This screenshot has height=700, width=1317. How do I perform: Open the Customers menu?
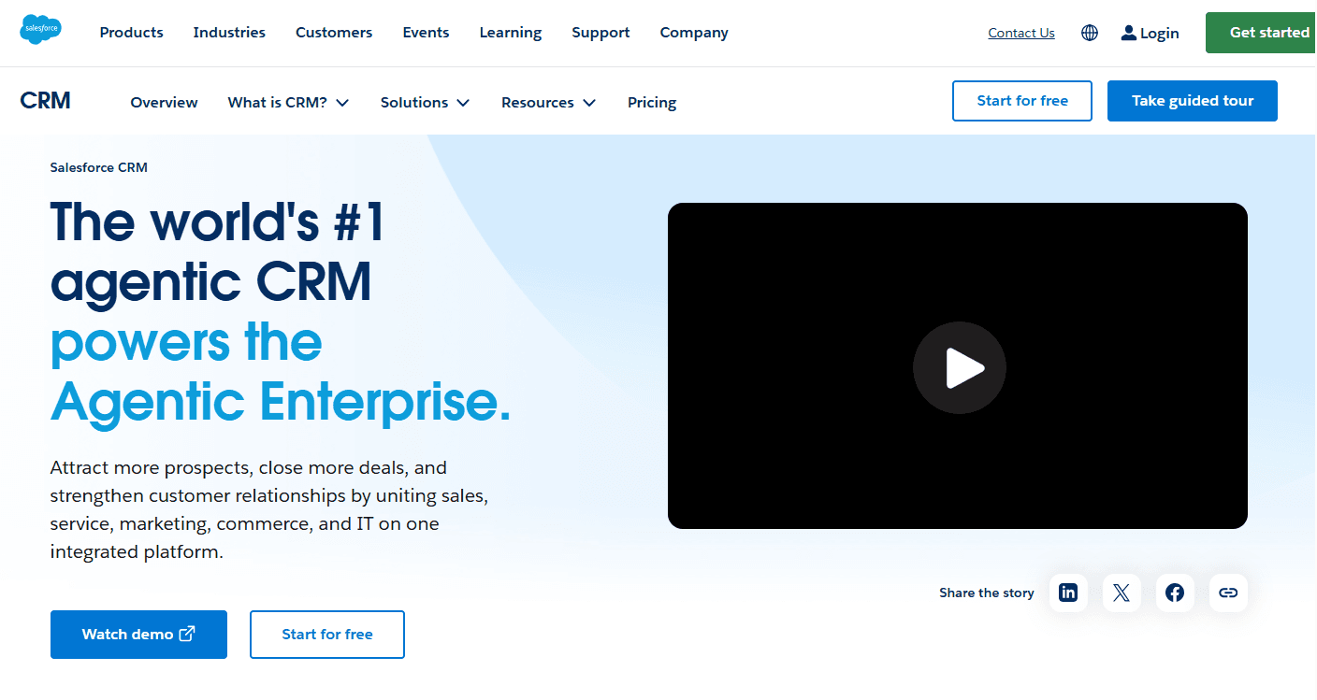tap(334, 33)
